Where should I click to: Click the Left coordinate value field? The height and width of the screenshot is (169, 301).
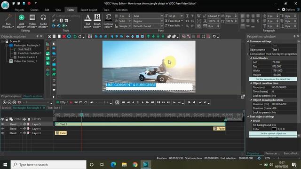pyautogui.click(x=284, y=62)
